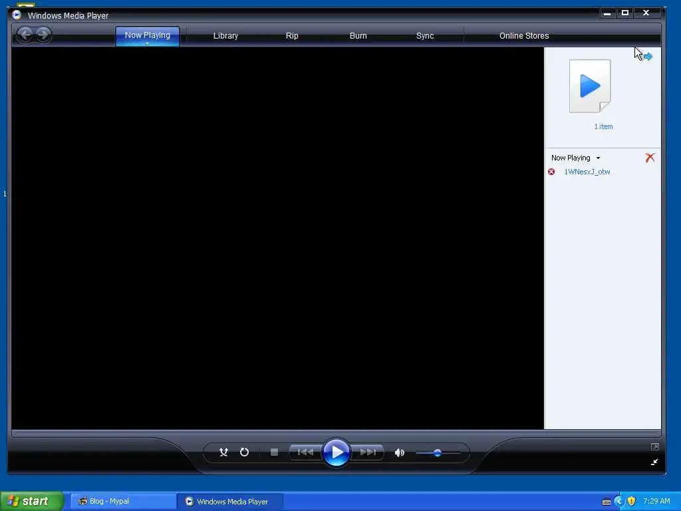
Task: Switch to compact mode
Action: click(654, 462)
